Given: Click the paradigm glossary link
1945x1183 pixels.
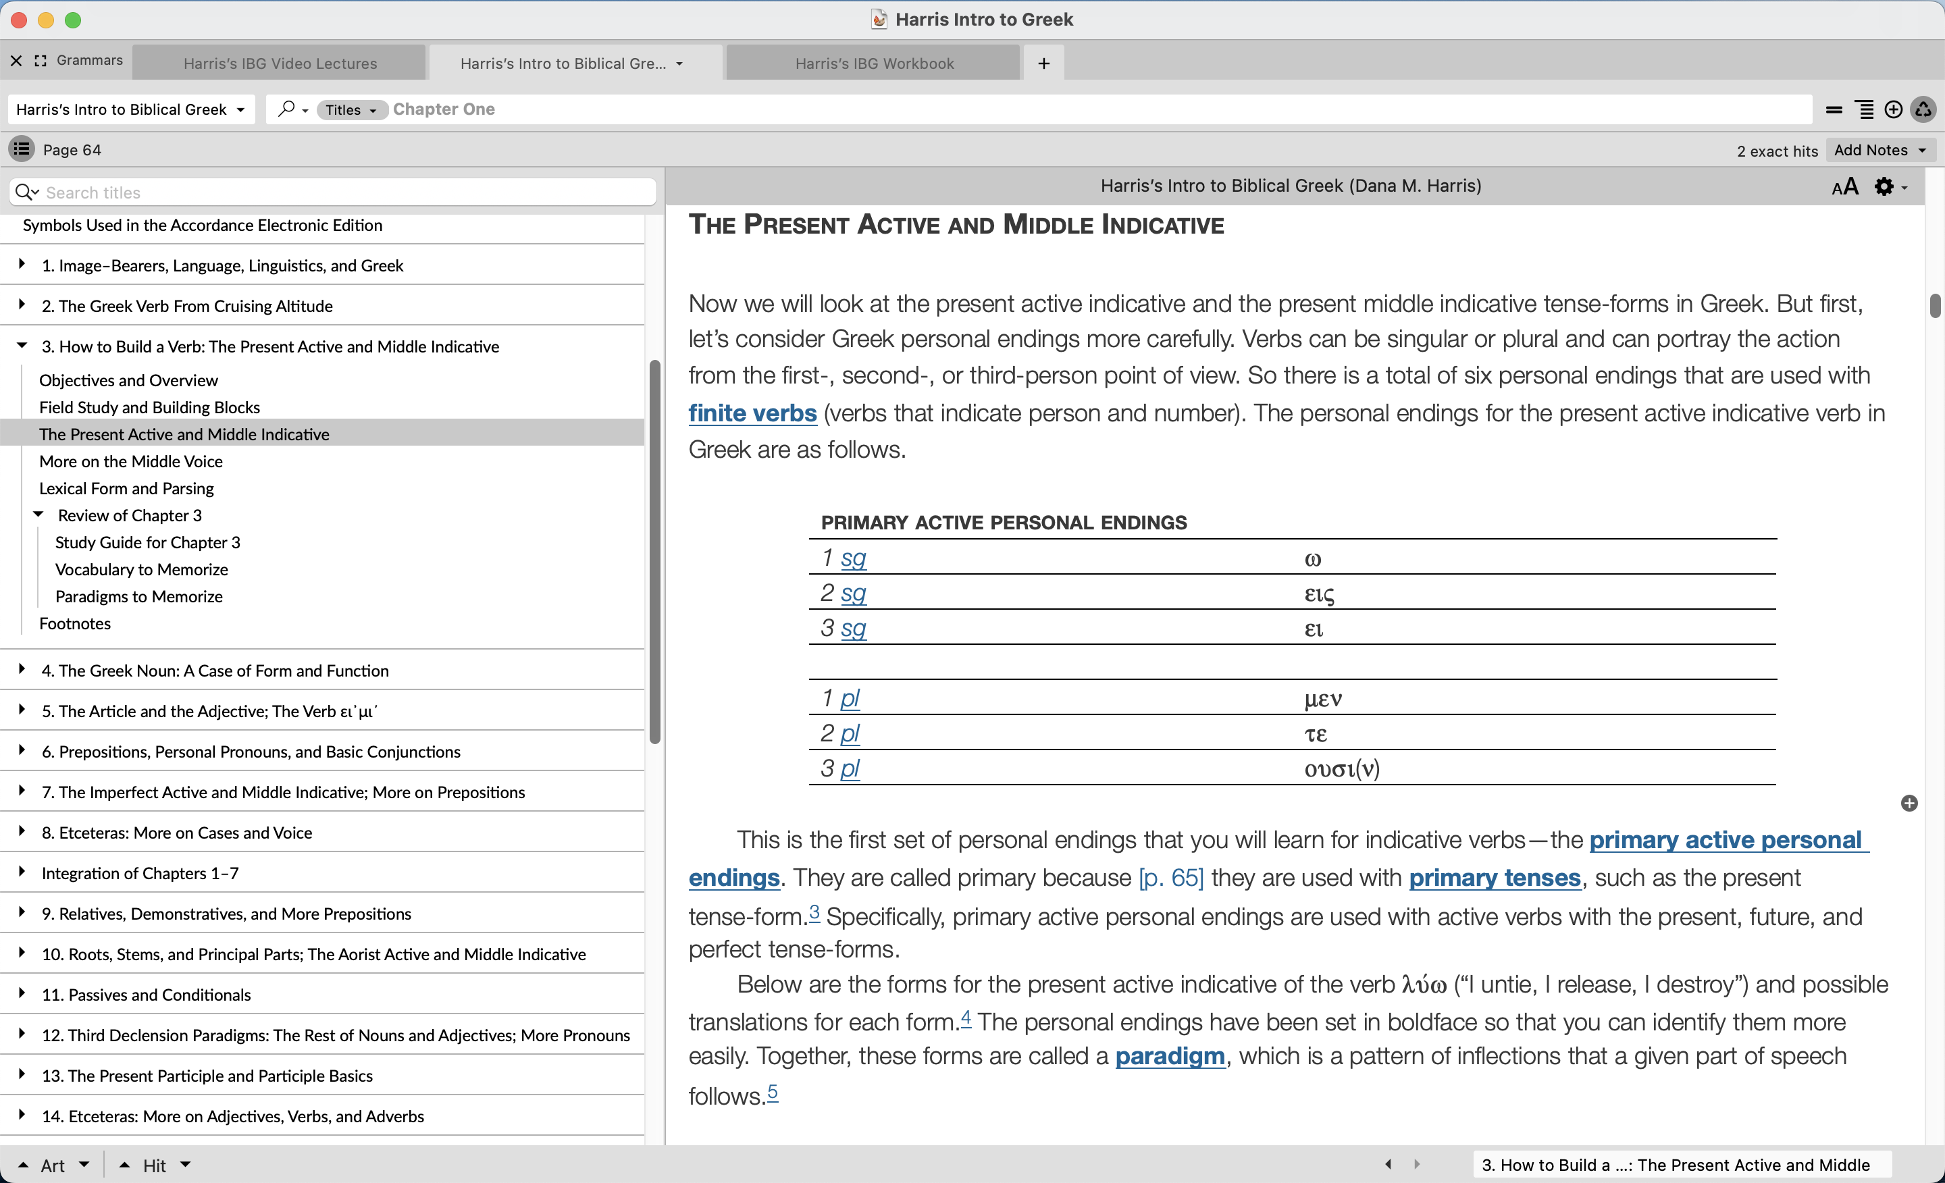Looking at the screenshot, I should point(1169,1056).
